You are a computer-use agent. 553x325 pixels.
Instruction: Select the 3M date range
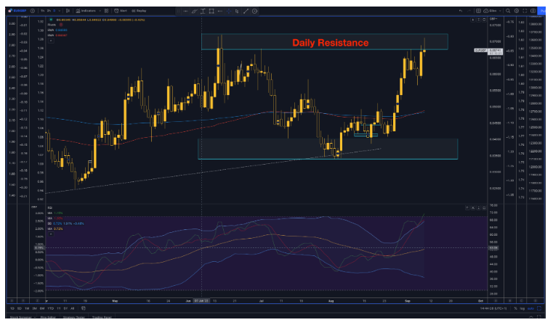tap(35, 308)
